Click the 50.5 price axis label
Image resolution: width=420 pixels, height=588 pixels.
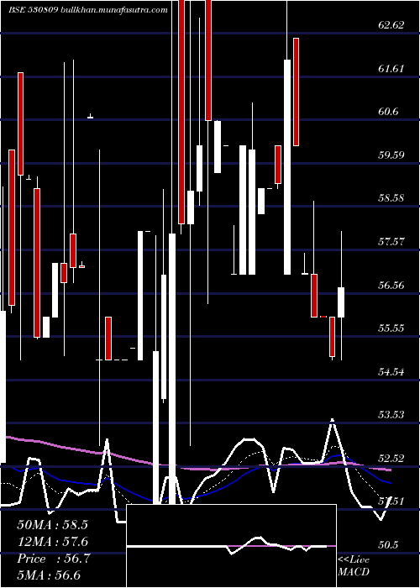(x=388, y=545)
